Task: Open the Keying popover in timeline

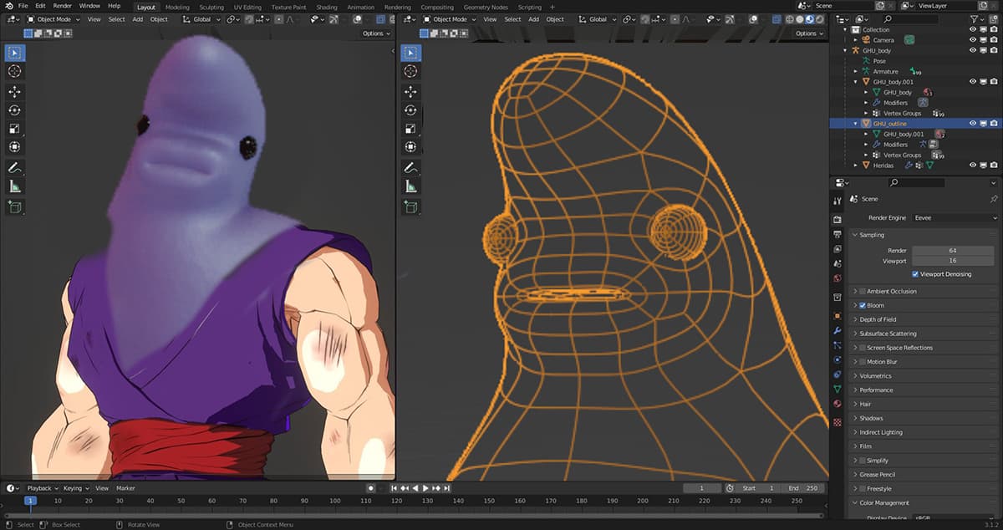Action: 75,488
